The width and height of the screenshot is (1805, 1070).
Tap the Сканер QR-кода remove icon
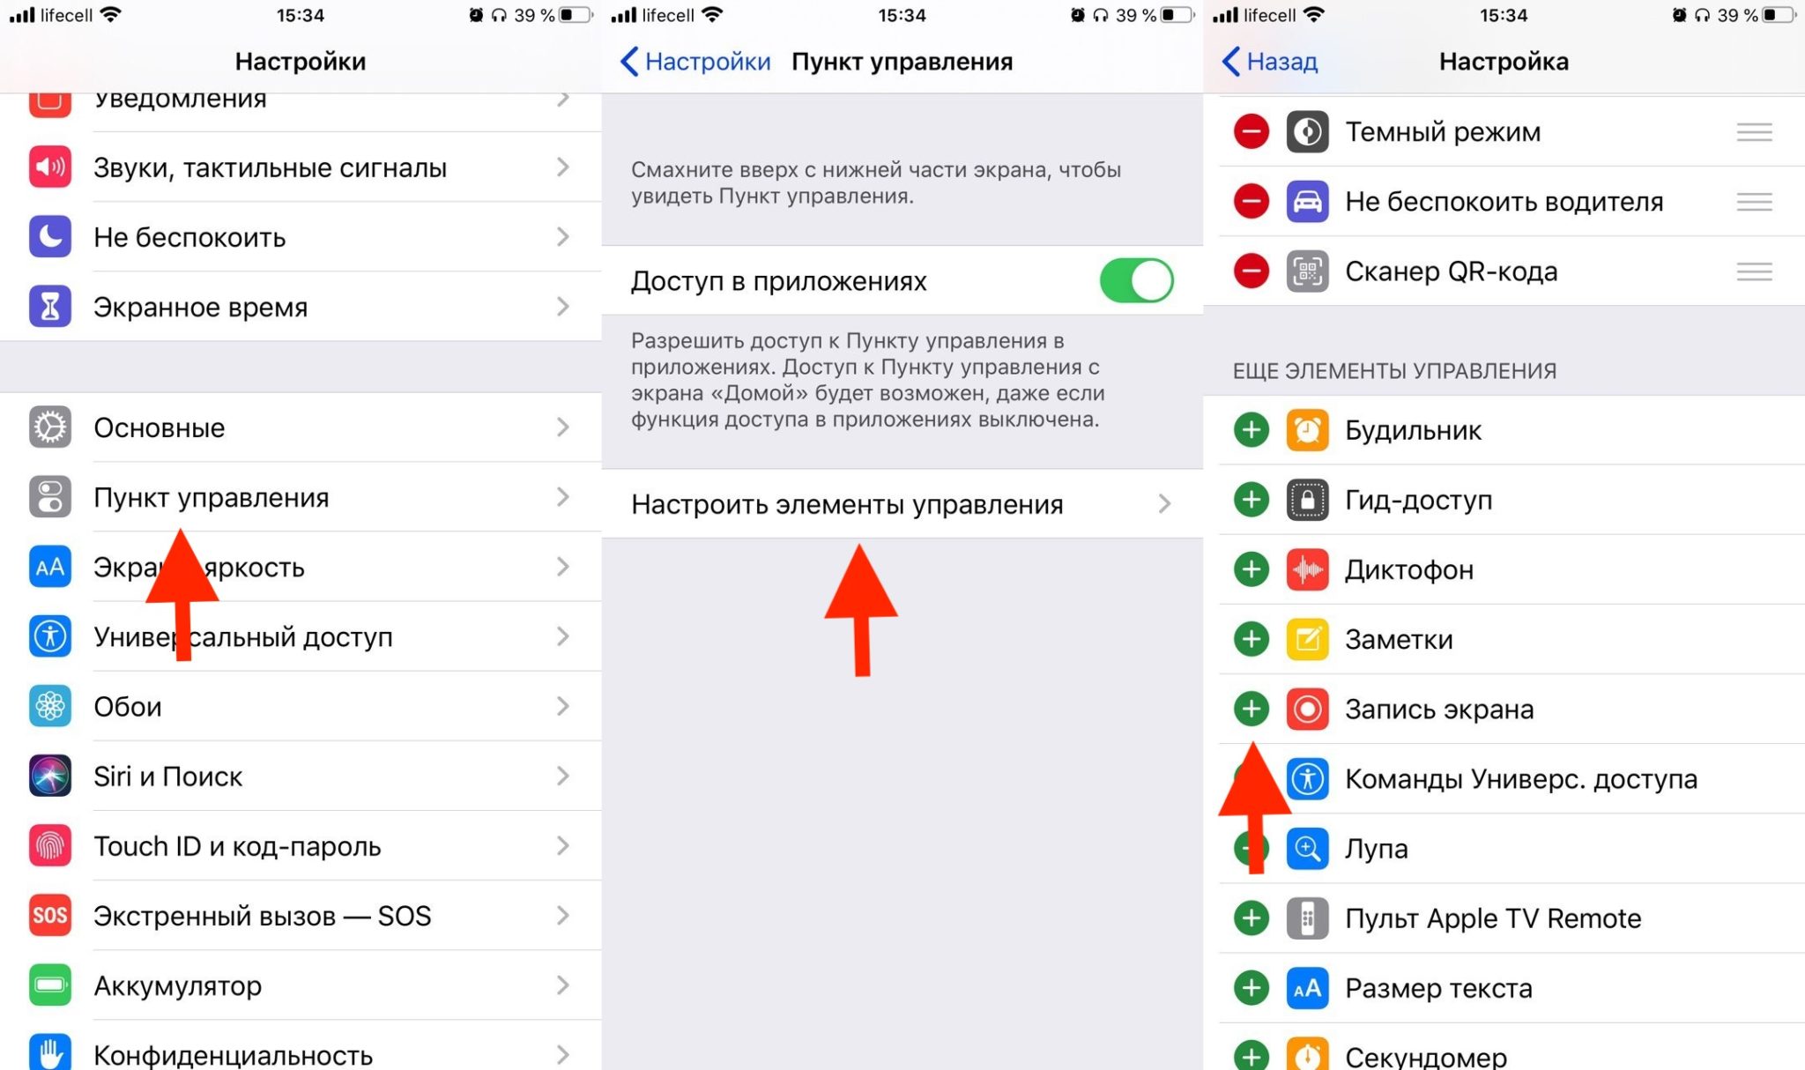point(1250,271)
